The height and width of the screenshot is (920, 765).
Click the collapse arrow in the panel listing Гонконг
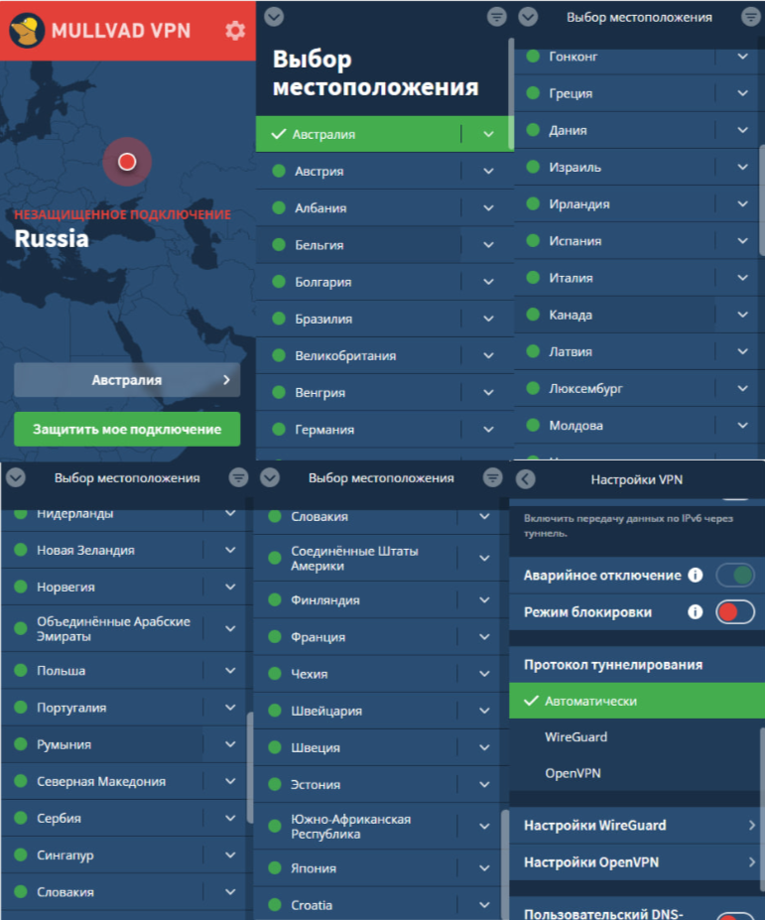tap(528, 17)
